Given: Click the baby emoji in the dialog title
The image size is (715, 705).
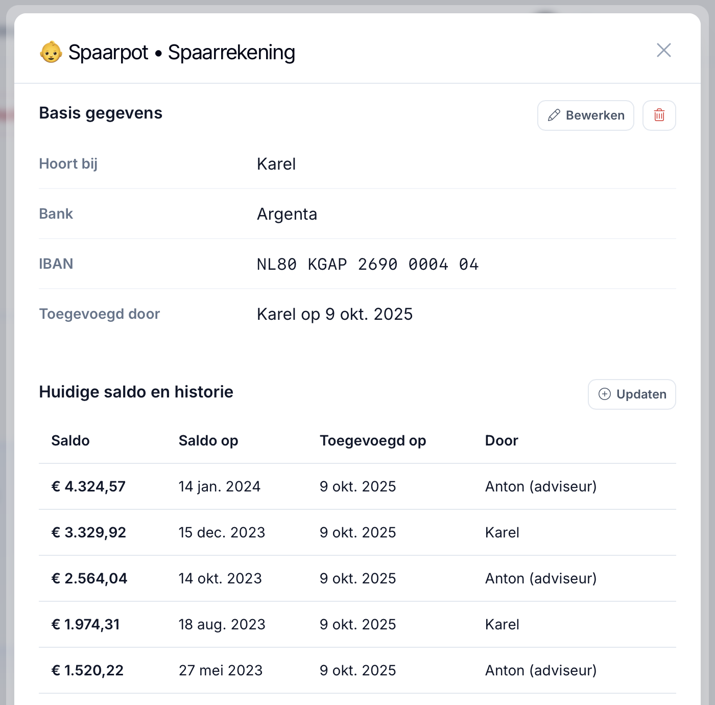Looking at the screenshot, I should coord(50,51).
